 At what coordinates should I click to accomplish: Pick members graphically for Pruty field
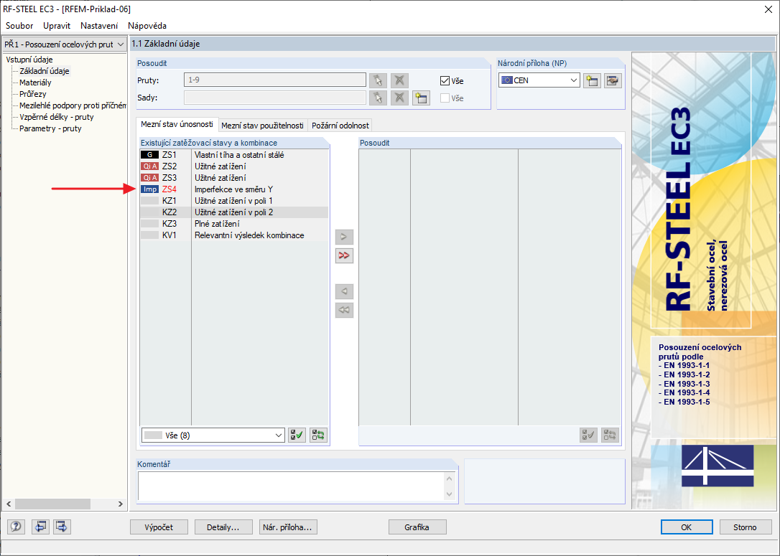[x=378, y=80]
